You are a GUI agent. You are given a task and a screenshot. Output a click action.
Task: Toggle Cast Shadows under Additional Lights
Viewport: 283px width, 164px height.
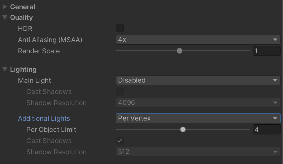(120, 141)
